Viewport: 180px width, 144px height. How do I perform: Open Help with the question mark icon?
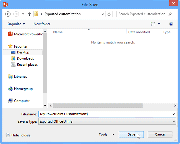(x=171, y=24)
